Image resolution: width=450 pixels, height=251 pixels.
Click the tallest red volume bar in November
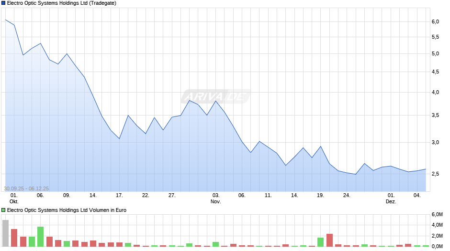329,240
